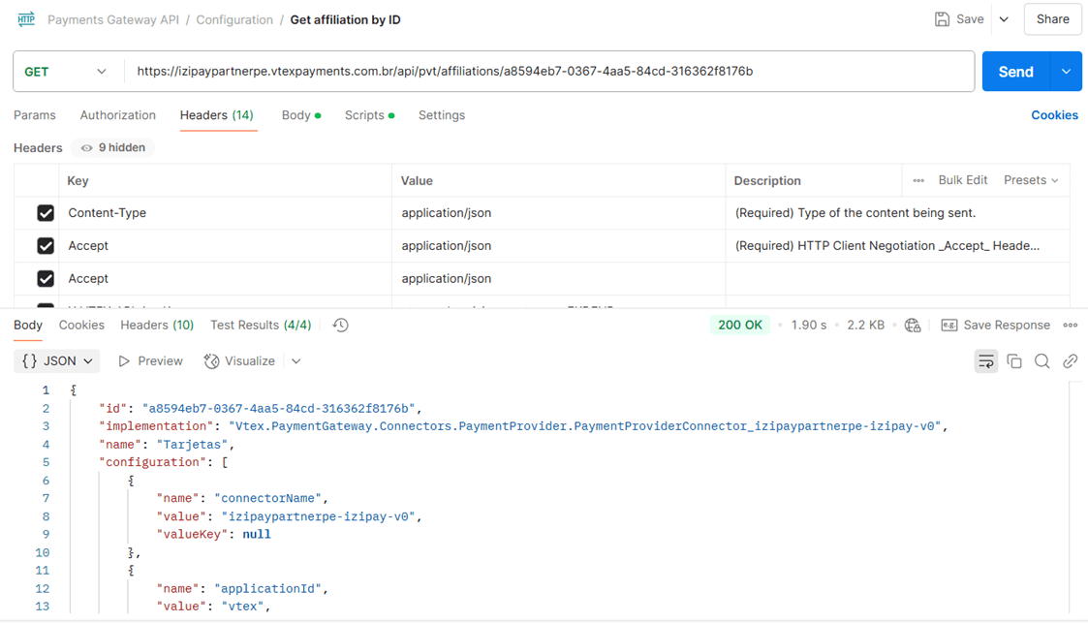Image resolution: width=1088 pixels, height=623 pixels.
Task: Click the Visualize icon
Action: (x=211, y=360)
